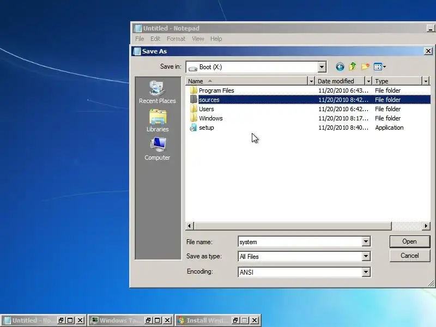Go up one folder level
The width and height of the screenshot is (436, 327).
[353, 66]
